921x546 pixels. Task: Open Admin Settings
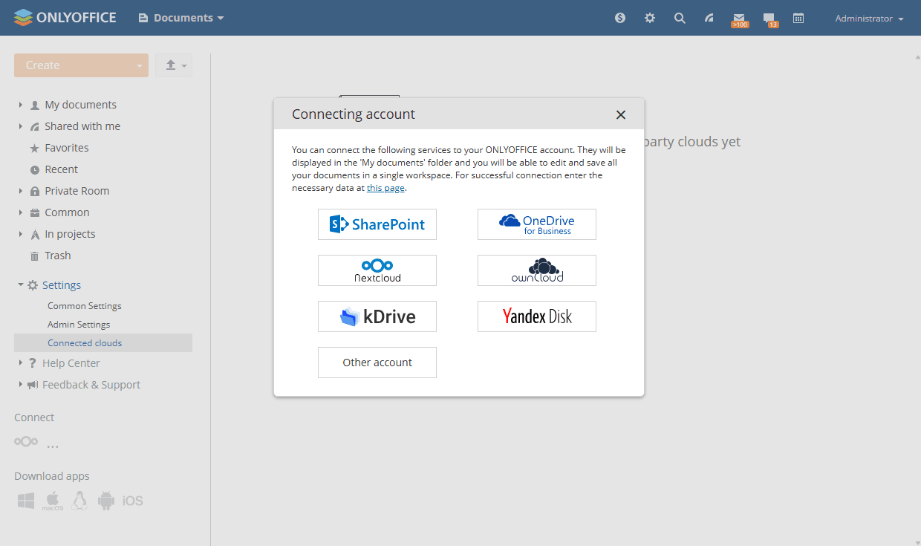(x=79, y=325)
